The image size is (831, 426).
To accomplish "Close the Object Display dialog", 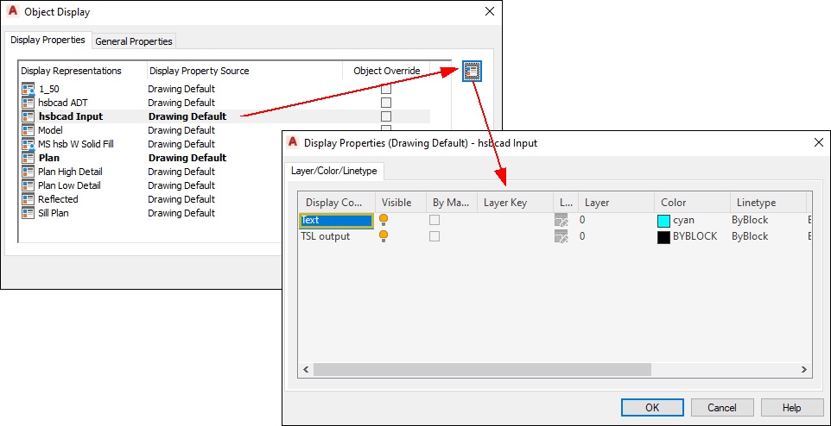I will click(490, 12).
